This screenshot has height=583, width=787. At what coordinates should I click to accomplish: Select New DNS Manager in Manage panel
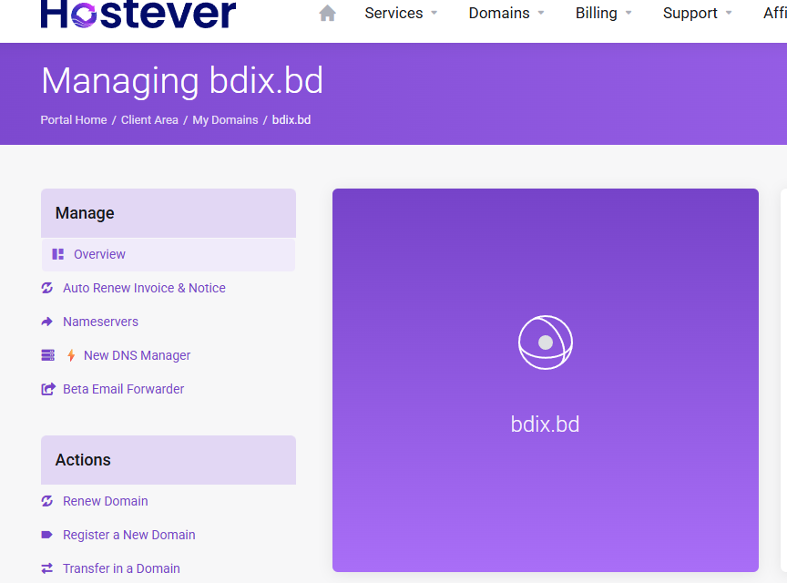[x=137, y=355]
